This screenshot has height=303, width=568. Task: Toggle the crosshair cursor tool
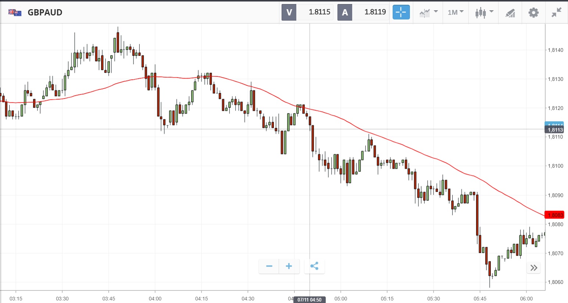[x=401, y=12]
